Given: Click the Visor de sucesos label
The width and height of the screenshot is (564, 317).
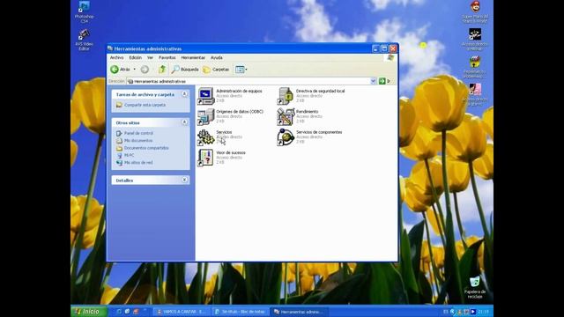Looking at the screenshot, I should [x=231, y=152].
